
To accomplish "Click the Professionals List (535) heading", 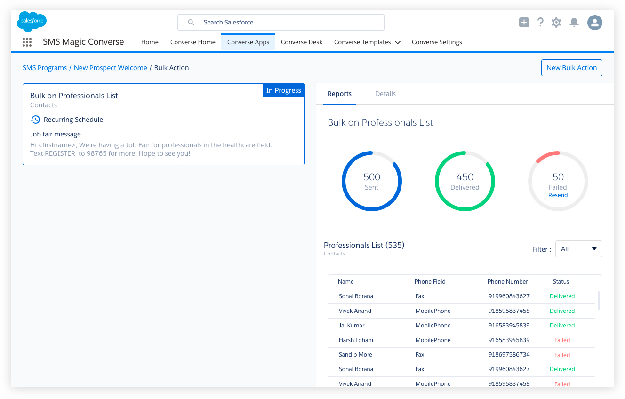I will pos(364,245).
